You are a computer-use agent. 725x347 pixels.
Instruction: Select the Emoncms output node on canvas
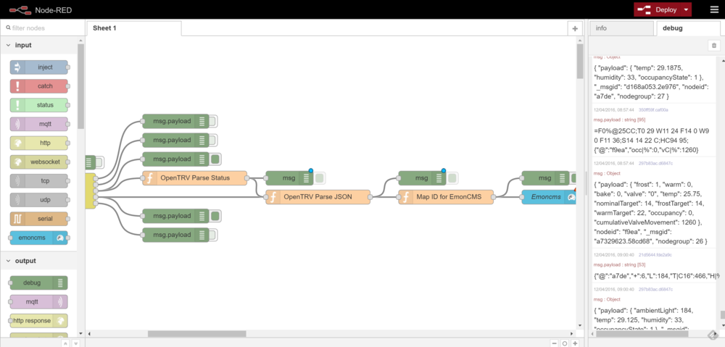coord(549,197)
